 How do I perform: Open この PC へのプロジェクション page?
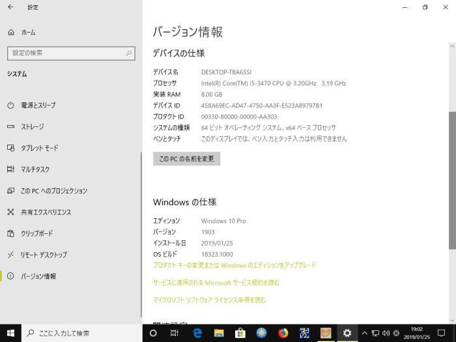(x=53, y=191)
